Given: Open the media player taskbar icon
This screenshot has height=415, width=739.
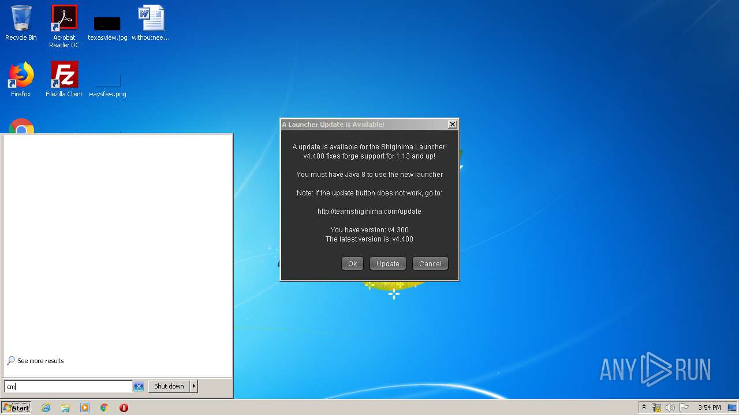Looking at the screenshot, I should (85, 408).
